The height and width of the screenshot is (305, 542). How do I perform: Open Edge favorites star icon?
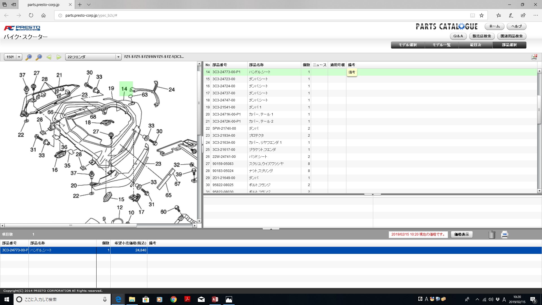point(482,15)
